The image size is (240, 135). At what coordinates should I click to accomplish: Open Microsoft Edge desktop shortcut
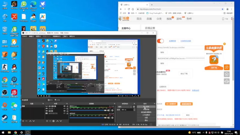33,6
